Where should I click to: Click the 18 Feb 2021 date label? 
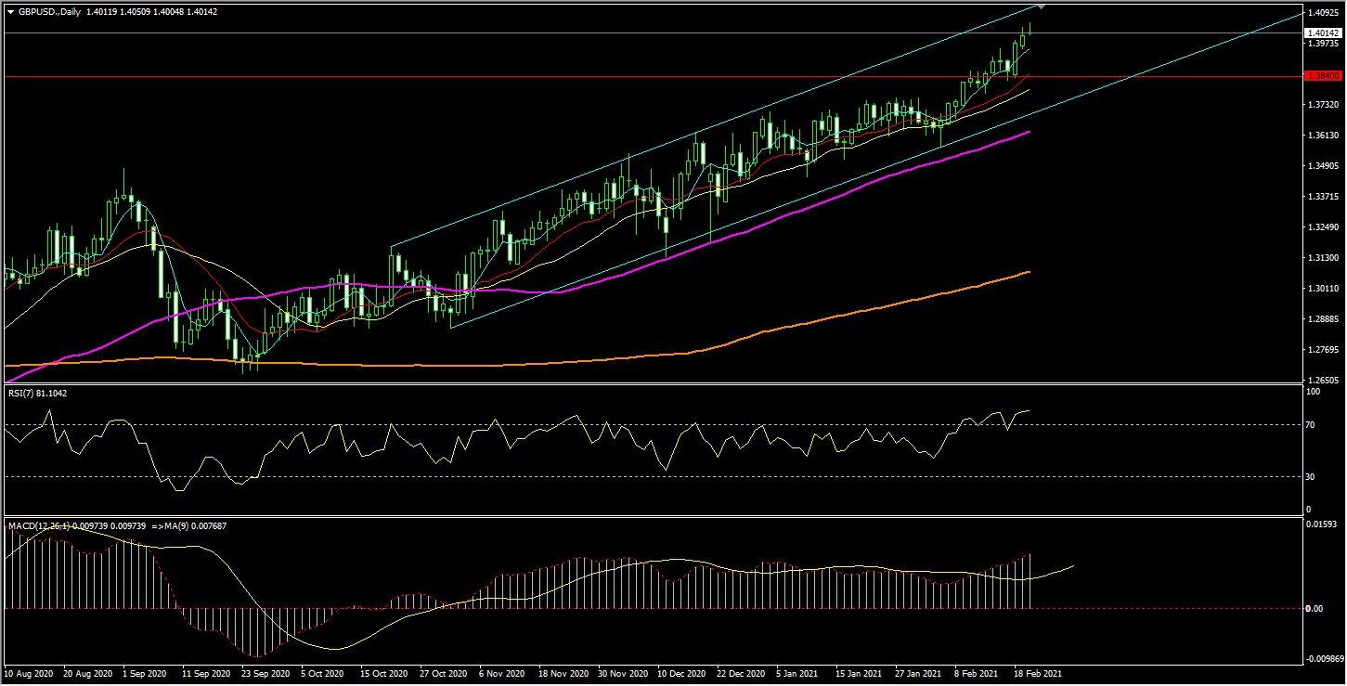tap(1036, 674)
